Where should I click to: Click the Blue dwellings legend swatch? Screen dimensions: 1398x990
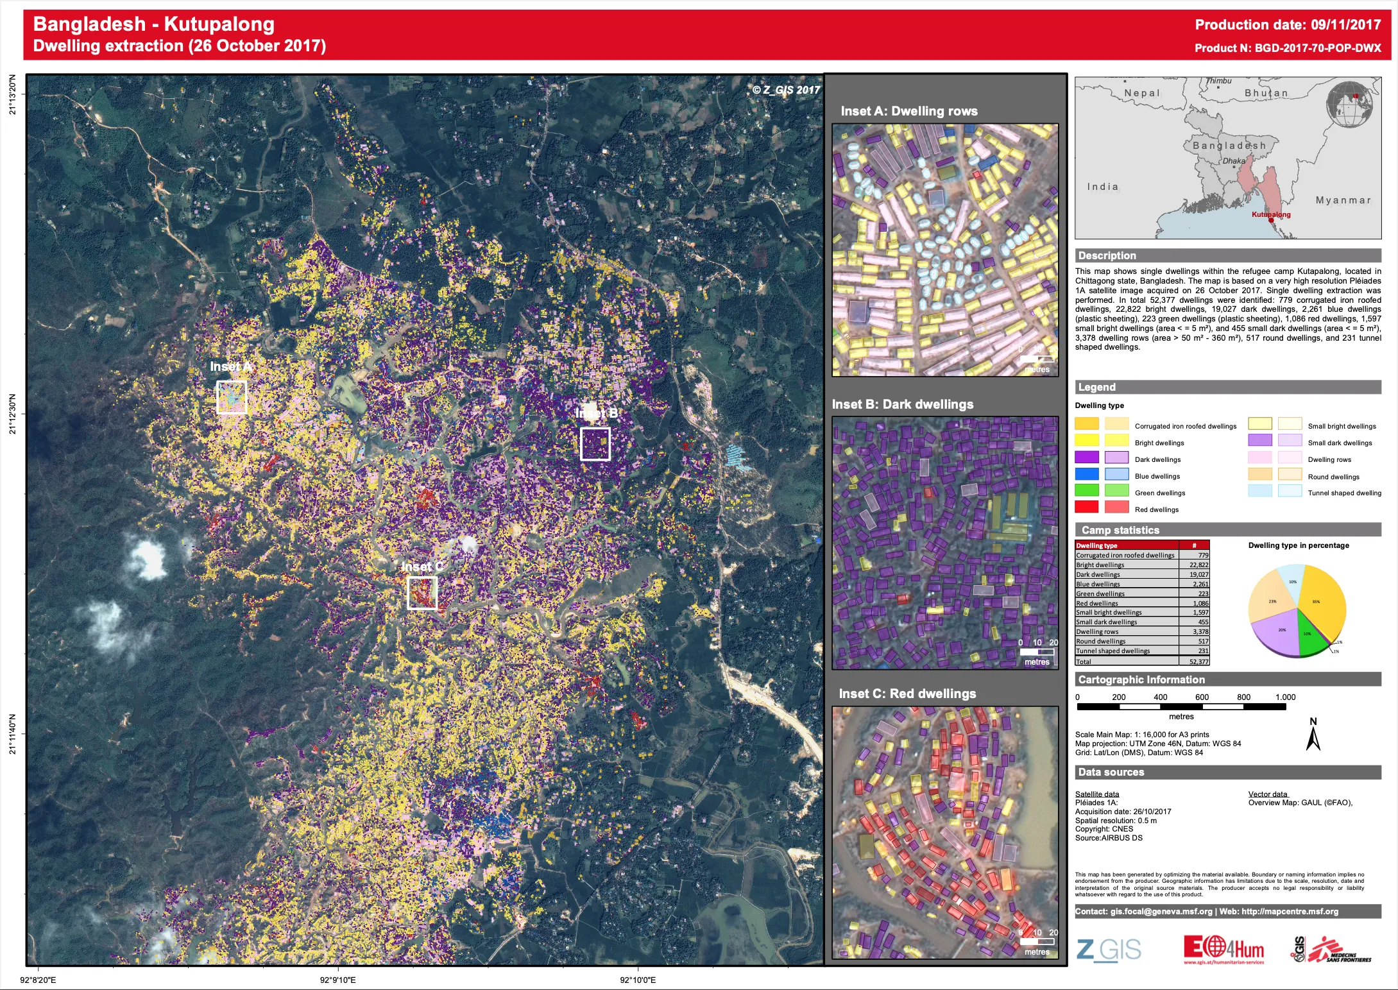click(1087, 474)
